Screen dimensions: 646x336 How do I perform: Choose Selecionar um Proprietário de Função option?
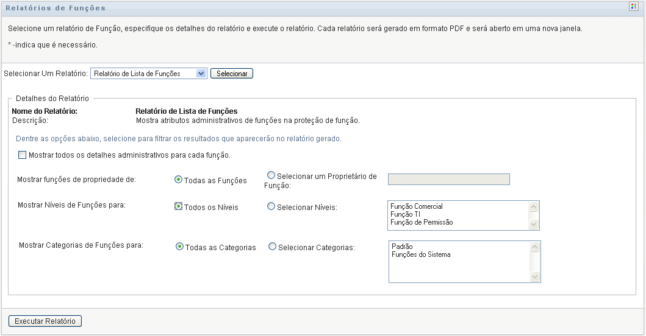coord(271,175)
